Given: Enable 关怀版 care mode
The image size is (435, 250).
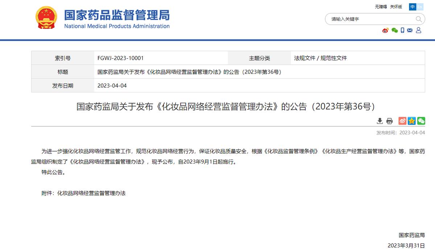Looking at the screenshot, I should 396,7.
